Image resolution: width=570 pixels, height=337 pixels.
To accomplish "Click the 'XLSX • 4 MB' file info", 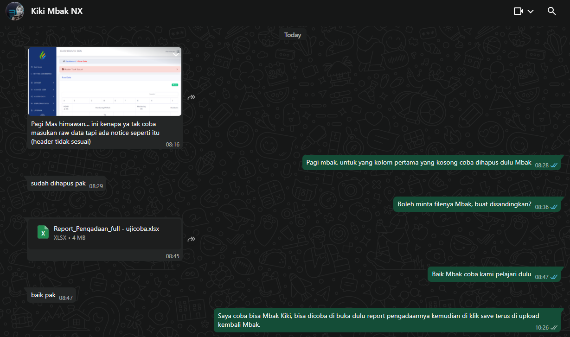I will click(70, 238).
